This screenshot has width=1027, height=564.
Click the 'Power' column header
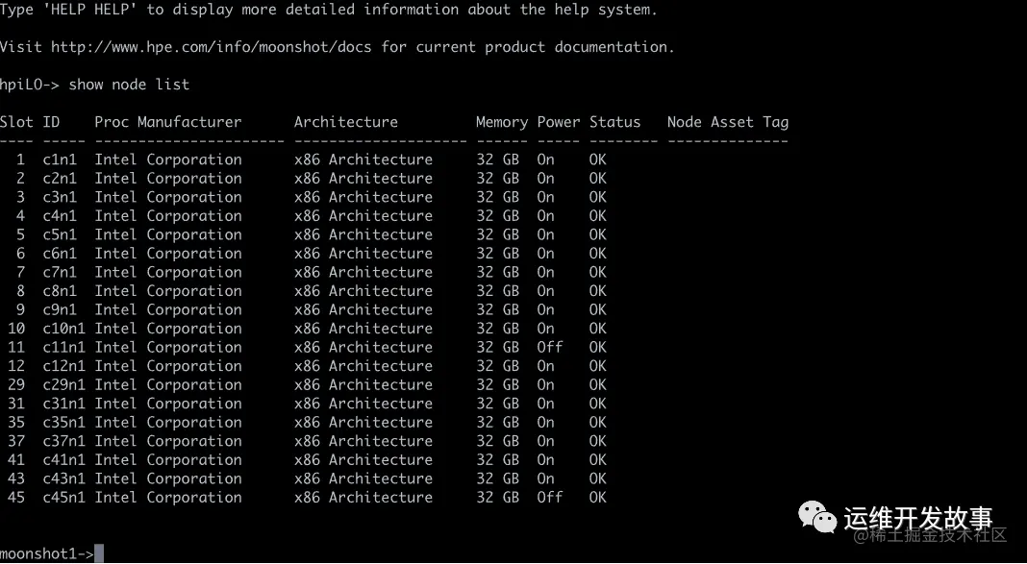tap(558, 122)
